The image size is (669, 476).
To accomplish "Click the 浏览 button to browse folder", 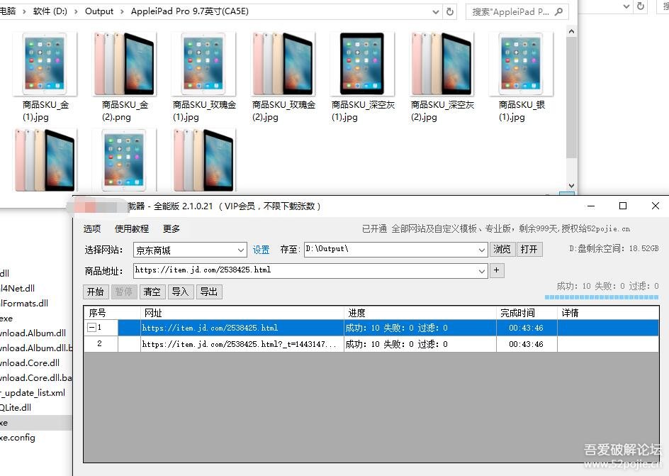I will pyautogui.click(x=502, y=249).
